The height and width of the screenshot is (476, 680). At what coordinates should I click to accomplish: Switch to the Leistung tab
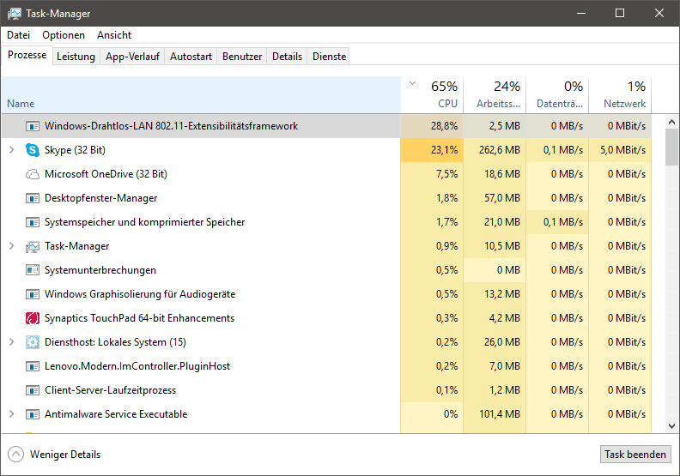tap(76, 57)
